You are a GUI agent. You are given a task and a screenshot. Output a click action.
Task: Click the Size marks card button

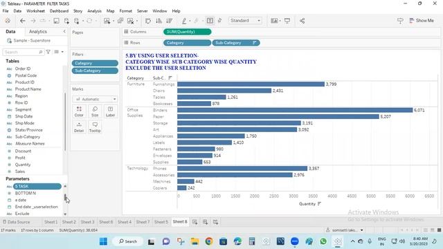[95, 111]
